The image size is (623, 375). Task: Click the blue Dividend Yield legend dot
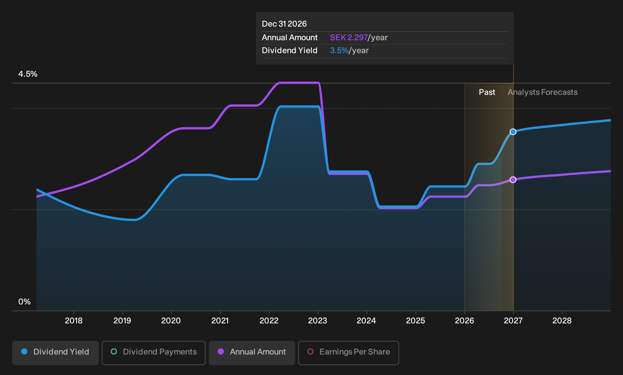pyautogui.click(x=24, y=352)
